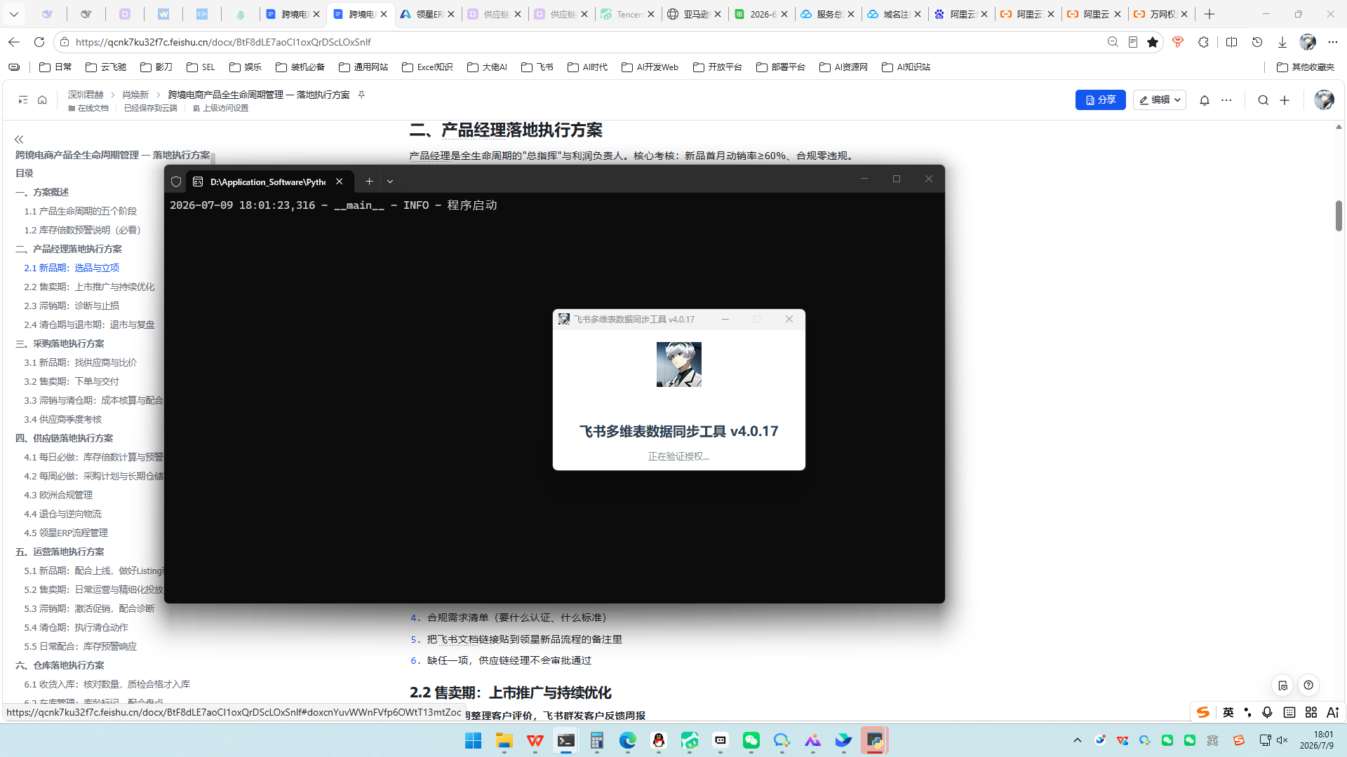
Task: Open the 其他收藏夹 bookmarks folder
Action: (1306, 67)
